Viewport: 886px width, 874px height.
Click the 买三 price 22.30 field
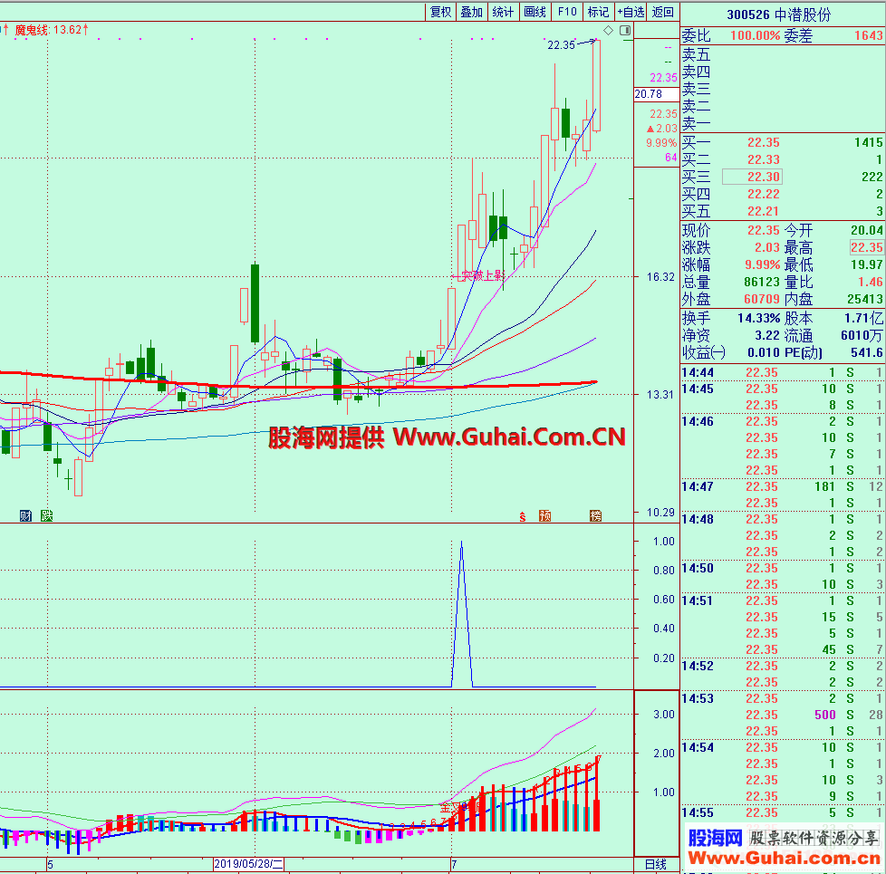752,177
